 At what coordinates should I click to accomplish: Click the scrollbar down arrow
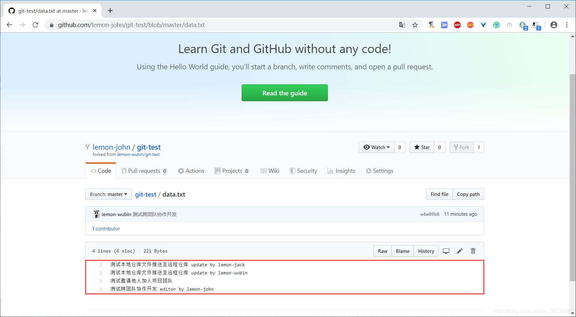point(572,313)
